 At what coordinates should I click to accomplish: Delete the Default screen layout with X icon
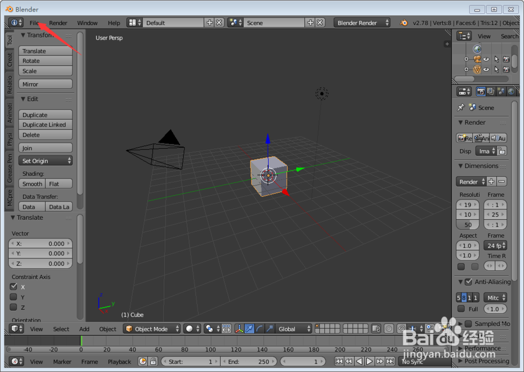click(x=219, y=22)
